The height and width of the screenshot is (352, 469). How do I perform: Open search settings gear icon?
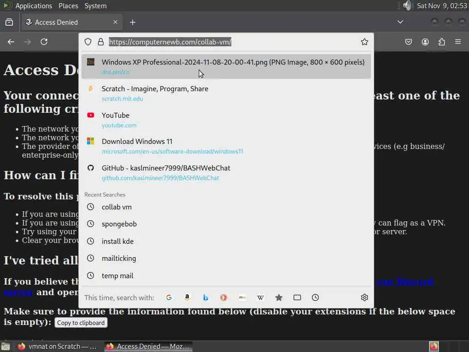click(x=364, y=297)
